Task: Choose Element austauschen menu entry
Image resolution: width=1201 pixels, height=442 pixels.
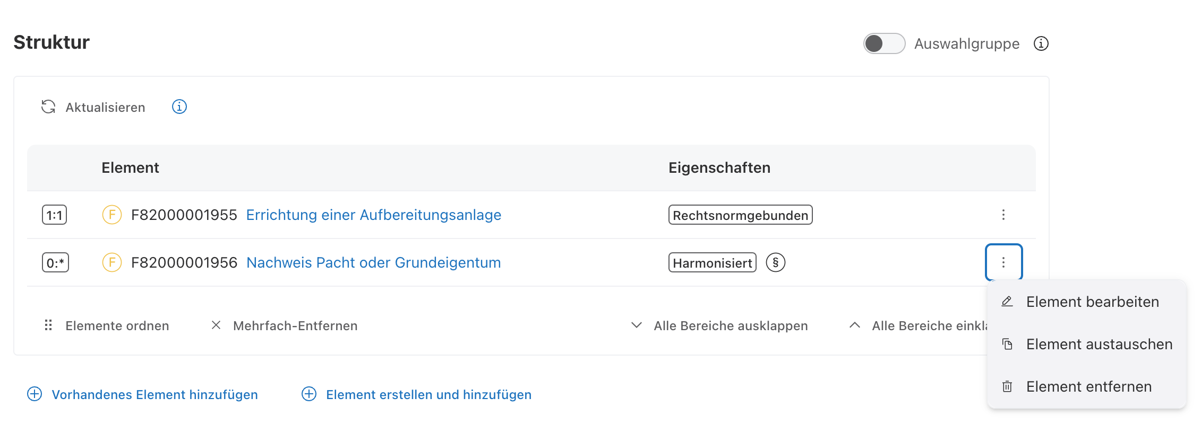Action: 1099,344
